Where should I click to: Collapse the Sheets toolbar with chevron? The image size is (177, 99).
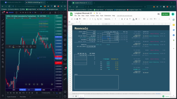click(169, 19)
